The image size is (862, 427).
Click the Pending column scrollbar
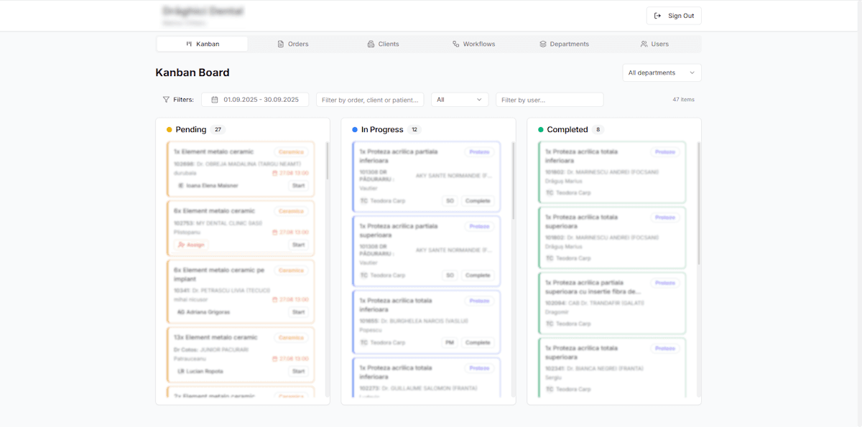point(328,161)
